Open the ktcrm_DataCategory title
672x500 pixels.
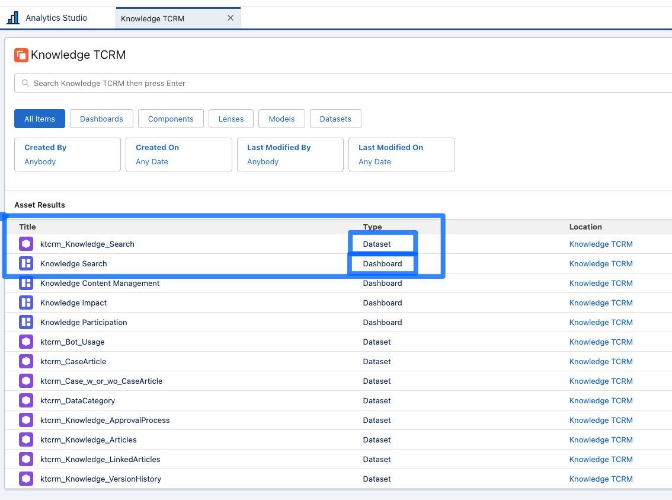point(78,400)
